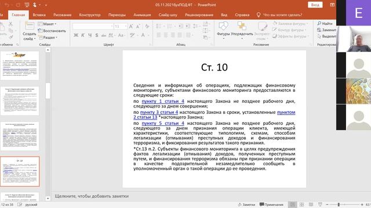Click the Заметки status bar button

tap(246, 205)
